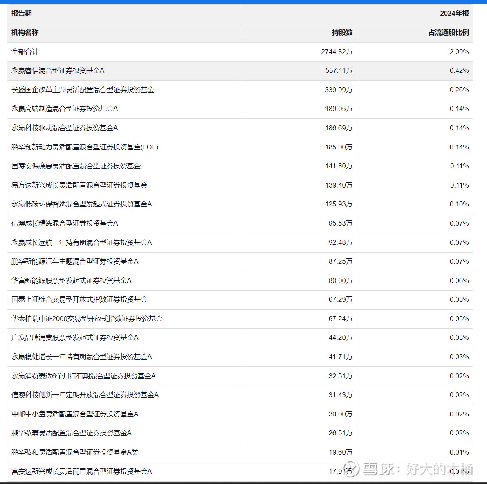
Task: Click the holdings value 32.51万
Action: (341, 376)
